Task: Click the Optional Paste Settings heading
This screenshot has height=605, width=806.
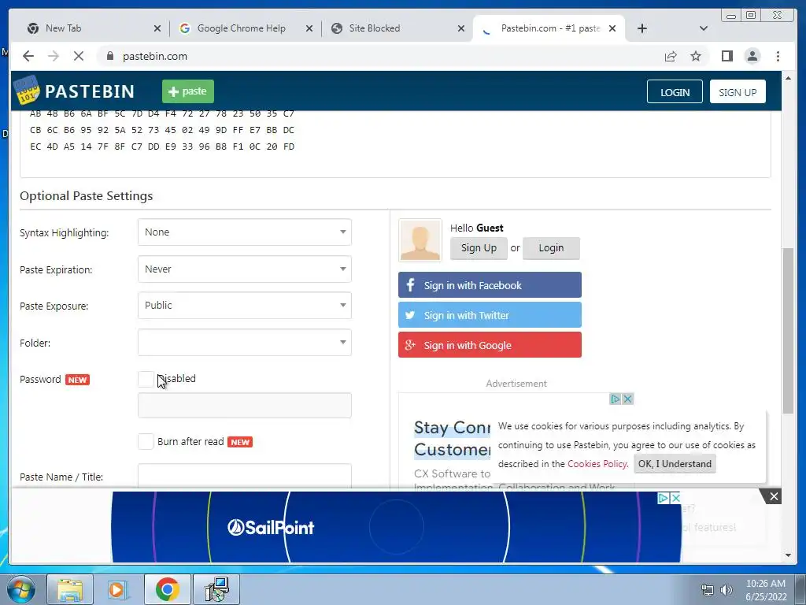Action: click(87, 196)
